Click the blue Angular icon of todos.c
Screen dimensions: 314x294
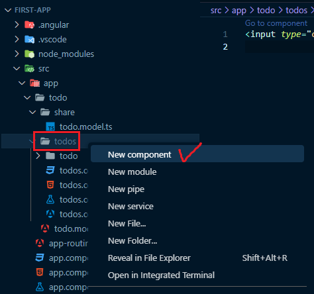coord(50,214)
